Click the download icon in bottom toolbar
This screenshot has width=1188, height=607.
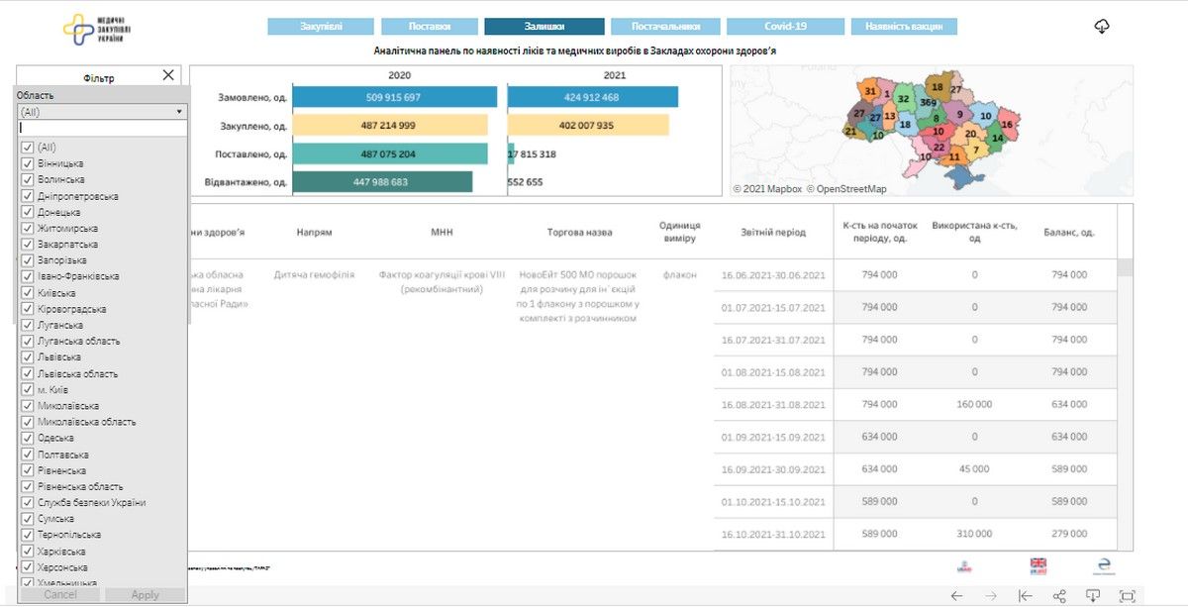pyautogui.click(x=1093, y=595)
